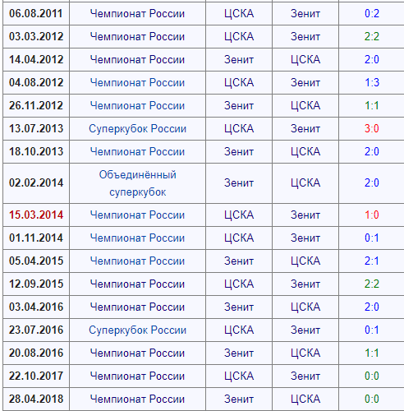Open Чемпионат России link in 28.04.2018 row
The width and height of the screenshot is (404, 411).
[x=137, y=399]
